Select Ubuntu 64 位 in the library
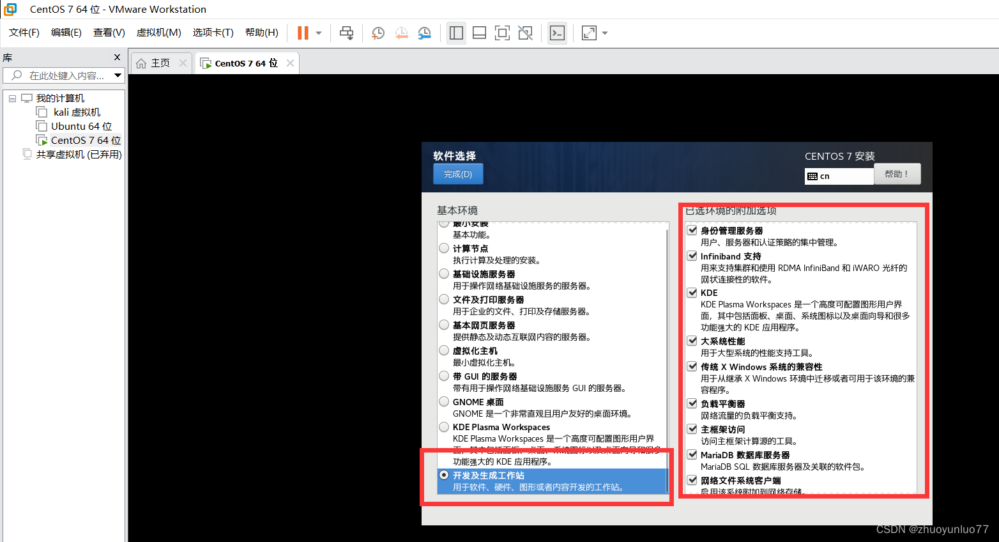This screenshot has width=999, height=542. coord(81,127)
